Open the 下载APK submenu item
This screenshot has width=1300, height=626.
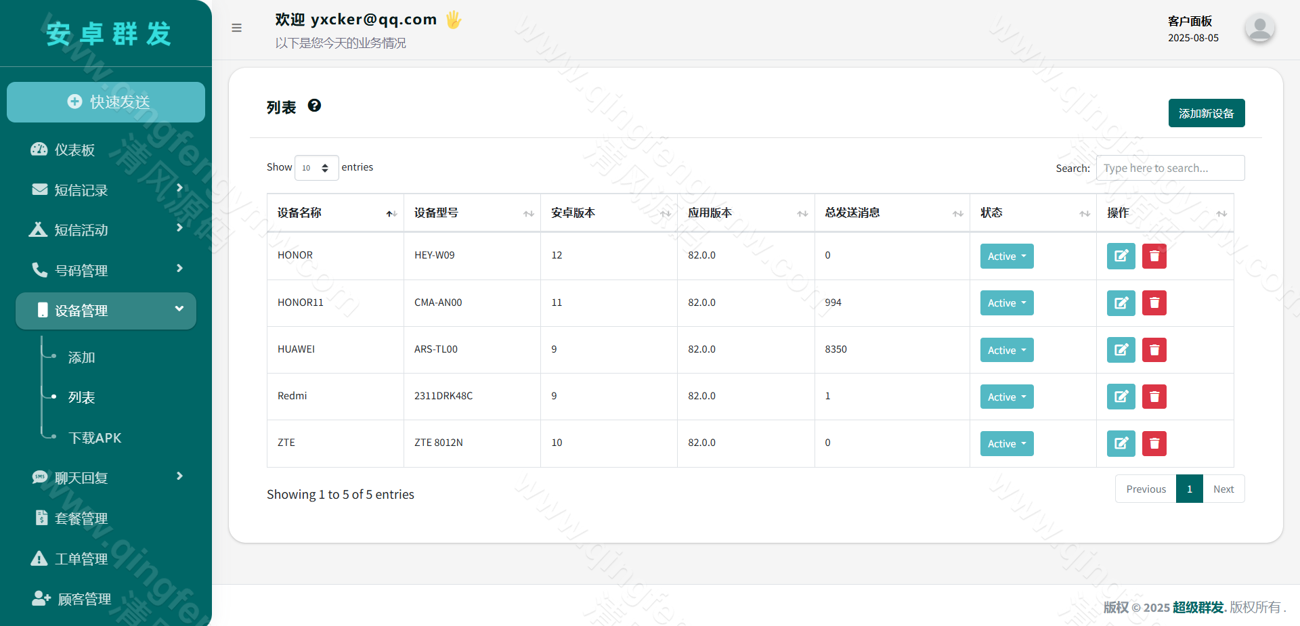click(x=95, y=438)
